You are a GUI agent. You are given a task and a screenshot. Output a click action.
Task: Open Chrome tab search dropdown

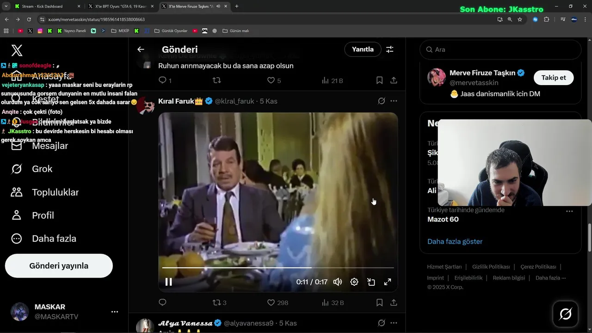(5, 6)
